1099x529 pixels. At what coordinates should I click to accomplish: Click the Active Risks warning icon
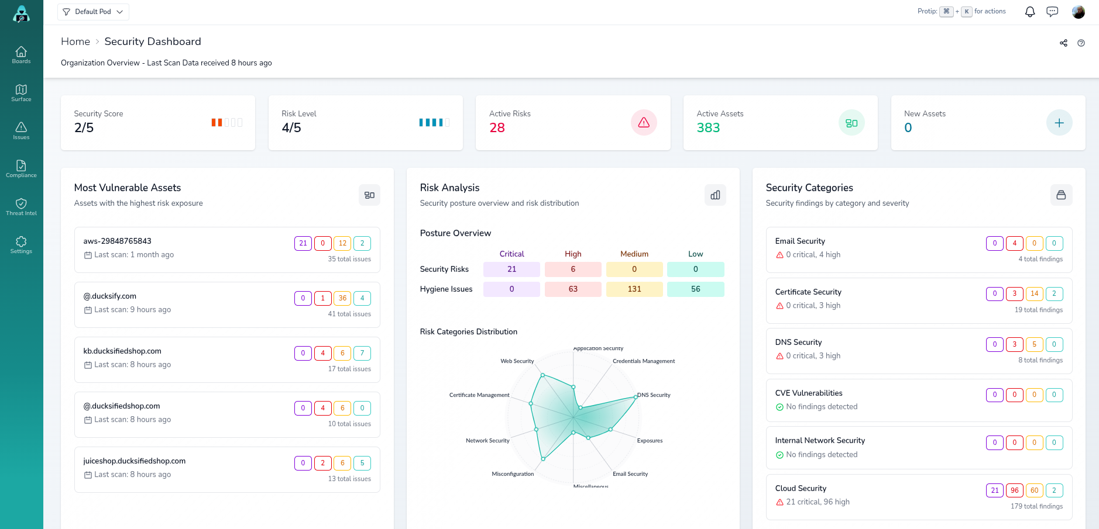click(x=644, y=123)
